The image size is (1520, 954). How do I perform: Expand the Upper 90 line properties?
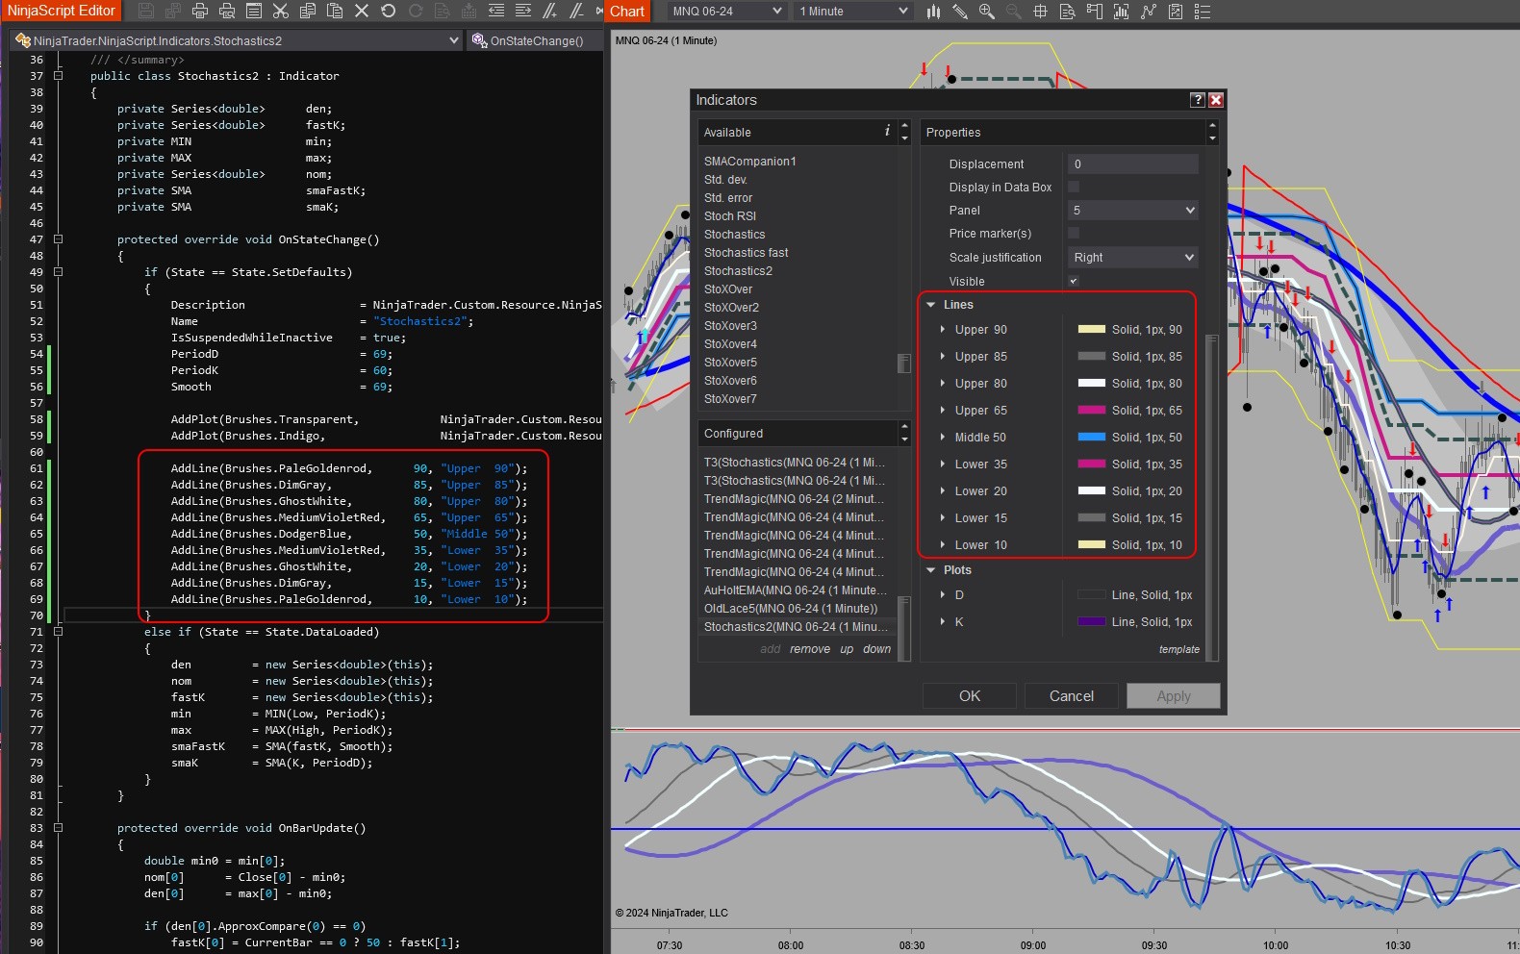(943, 330)
